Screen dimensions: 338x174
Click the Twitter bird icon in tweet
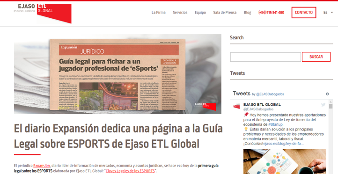click(x=323, y=105)
